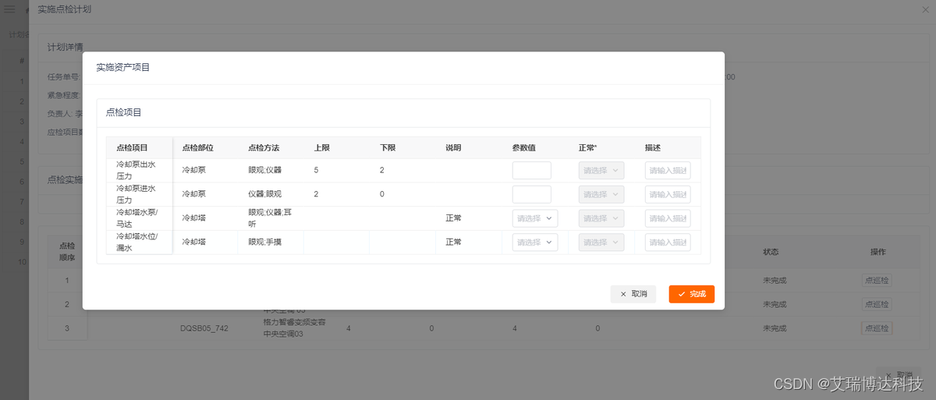Screen dimensions: 936x400
Task: Click the 取消 button in the dialog
Action: (633, 294)
